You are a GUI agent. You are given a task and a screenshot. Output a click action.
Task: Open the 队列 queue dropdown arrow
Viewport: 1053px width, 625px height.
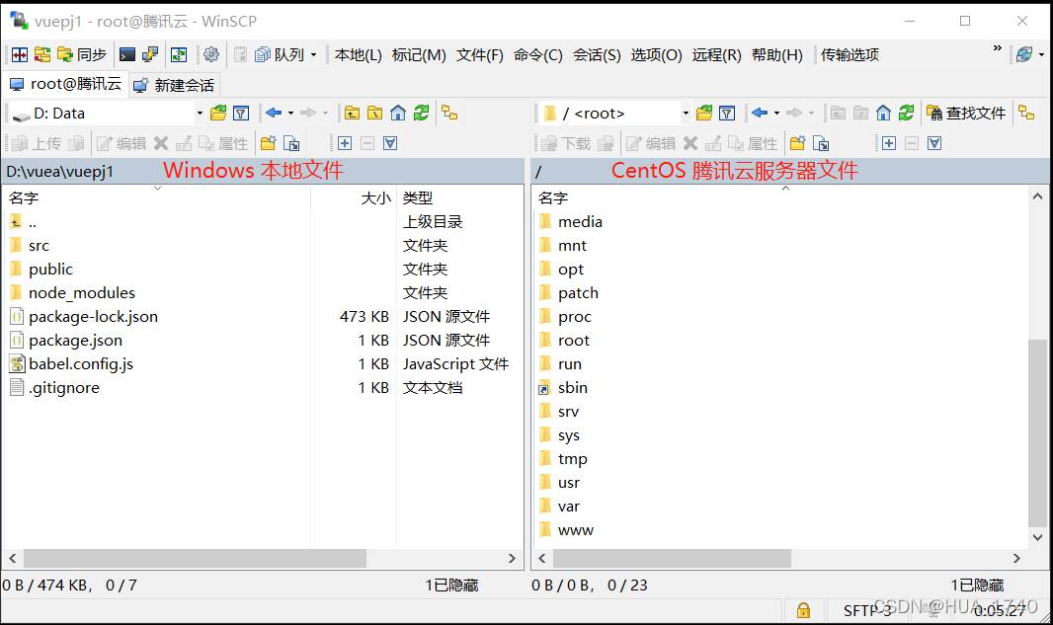point(314,55)
